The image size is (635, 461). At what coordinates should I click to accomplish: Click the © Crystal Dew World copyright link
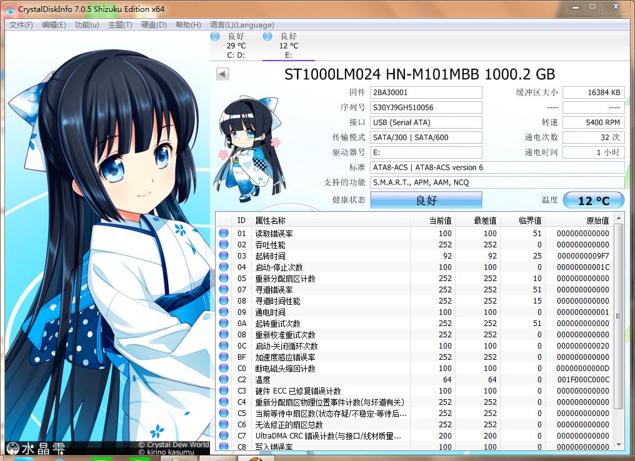pyautogui.click(x=174, y=444)
